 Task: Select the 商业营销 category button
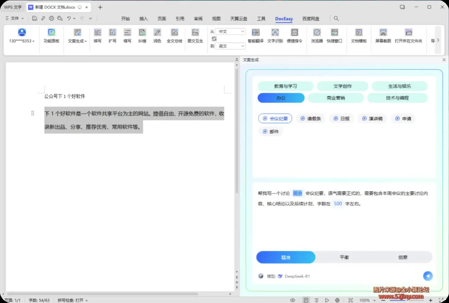(336, 98)
